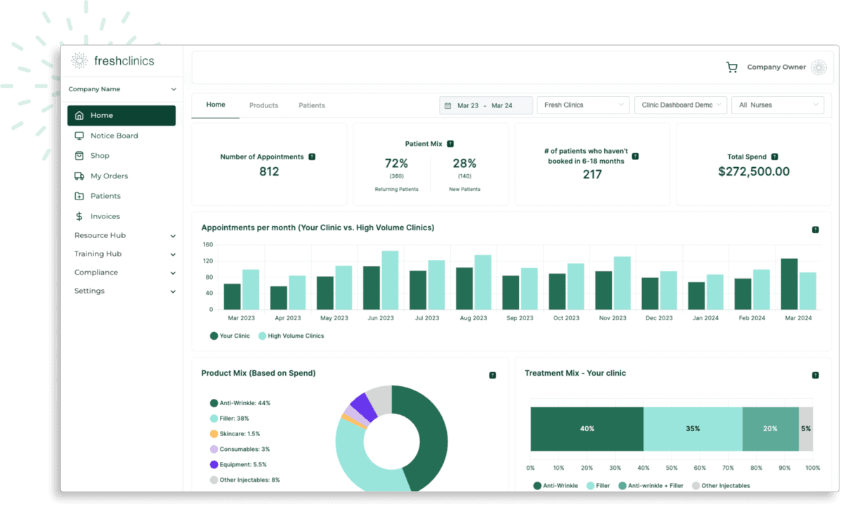Switch to the Patients tab
This screenshot has width=843, height=507.
(311, 105)
